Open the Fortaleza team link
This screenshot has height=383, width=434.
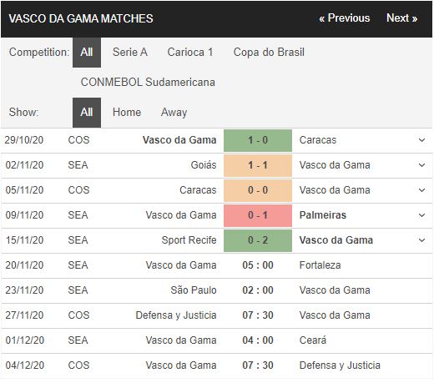click(x=320, y=265)
